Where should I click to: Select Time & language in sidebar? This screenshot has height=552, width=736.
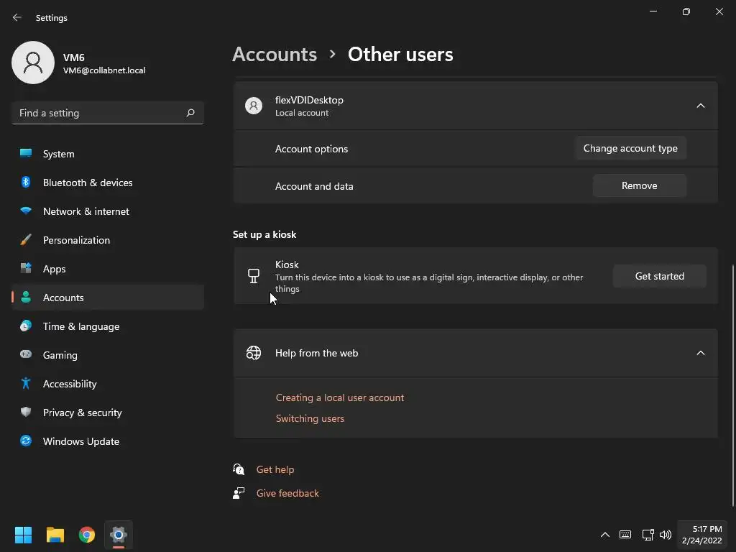[x=80, y=326]
